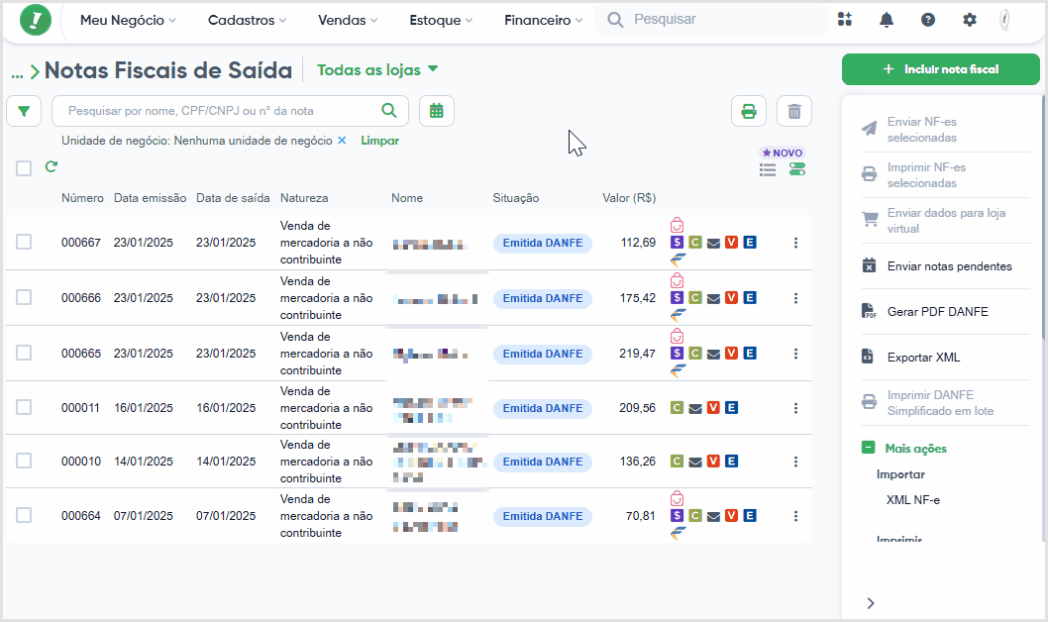The width and height of the screenshot is (1048, 622).
Task: Click the envelope icon for note 000011
Action: click(x=695, y=408)
